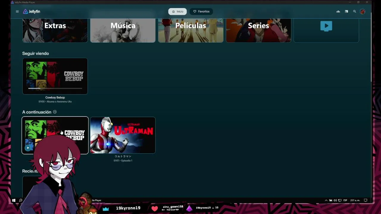This screenshot has height=214, width=381.
Task: Switch to the Inicio tab
Action: (177, 12)
